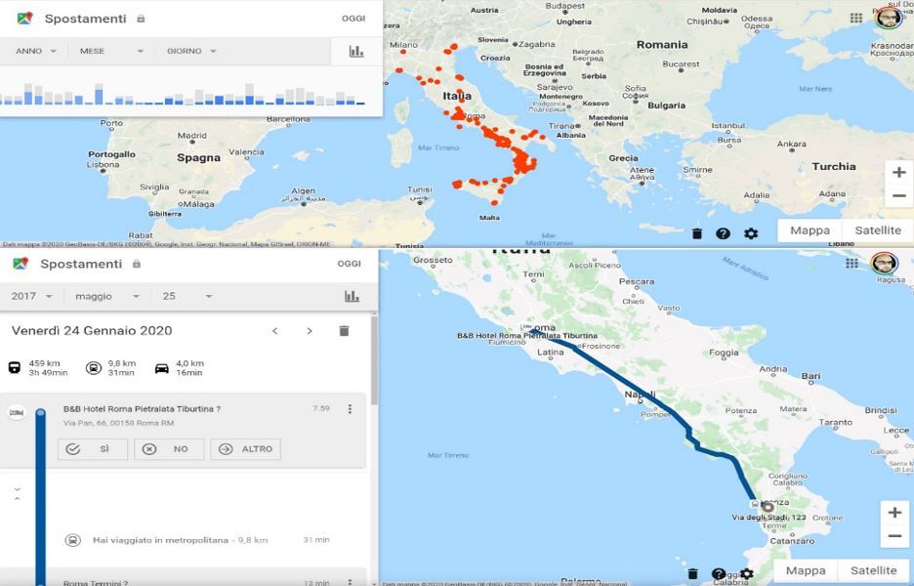The height and width of the screenshot is (586, 914).
Task: Confirm B&B Hotel visit with SÌ
Action: click(x=93, y=449)
